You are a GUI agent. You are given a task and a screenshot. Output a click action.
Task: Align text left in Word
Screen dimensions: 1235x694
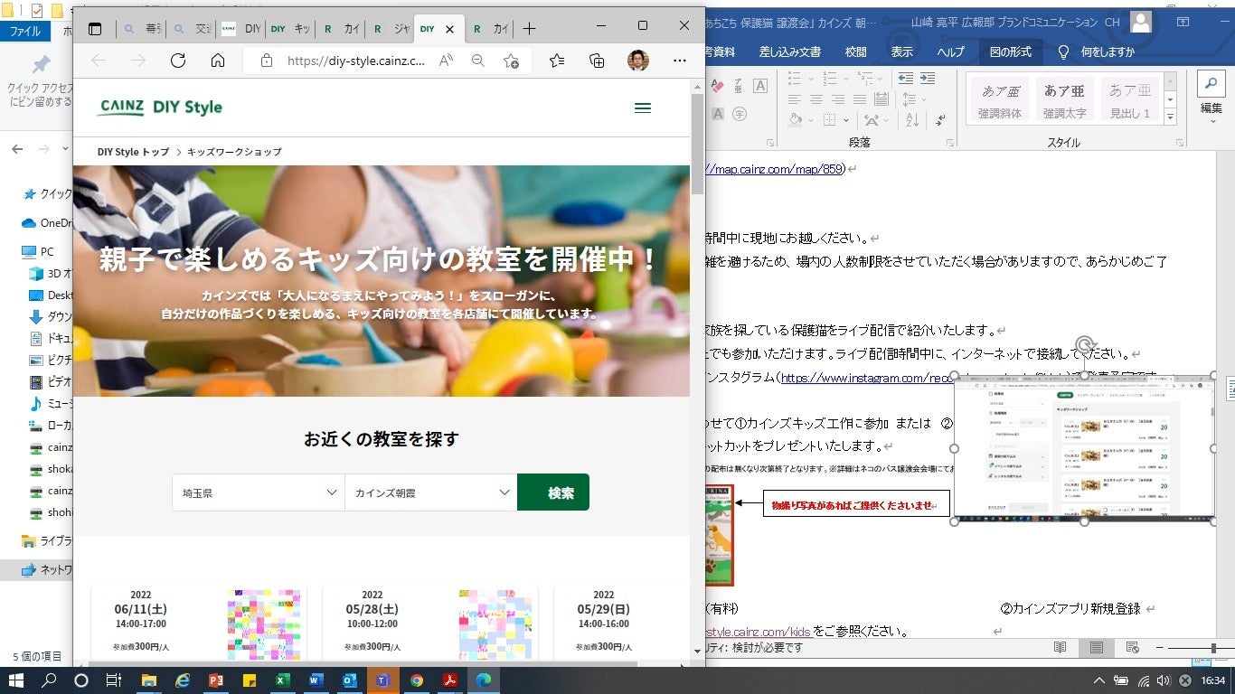tap(796, 99)
